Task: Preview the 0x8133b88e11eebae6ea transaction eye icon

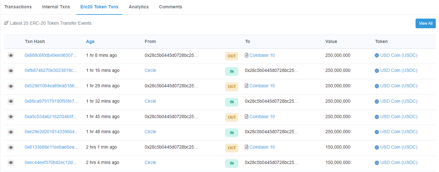Action: [11, 148]
